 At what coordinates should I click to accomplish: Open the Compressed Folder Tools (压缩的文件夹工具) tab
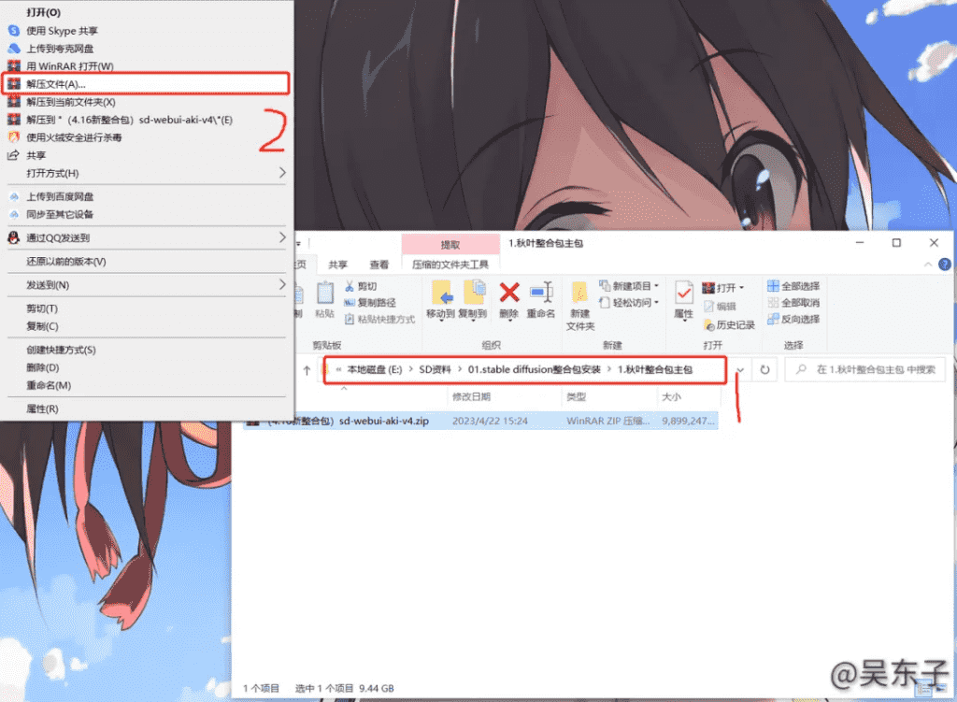(x=450, y=265)
